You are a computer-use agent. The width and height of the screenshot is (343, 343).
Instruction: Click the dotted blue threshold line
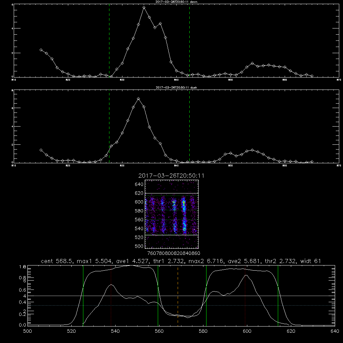pyautogui.click(x=181, y=305)
